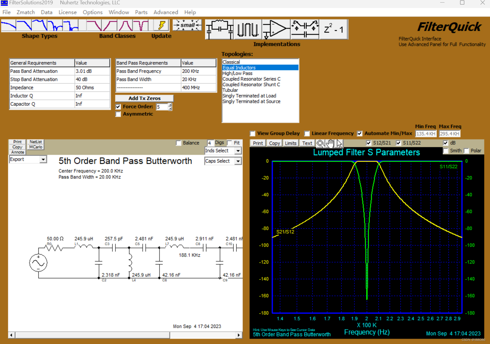Click the NetList button
The width and height of the screenshot is (490, 344).
click(x=36, y=142)
